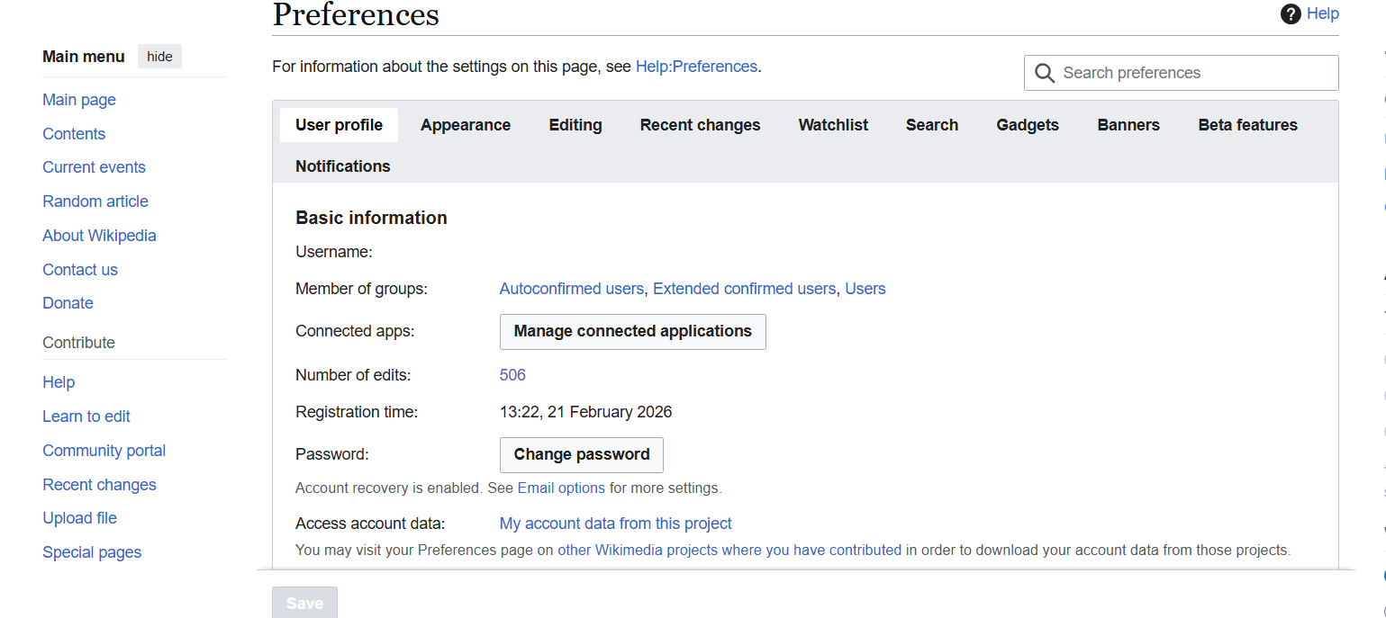
Task: Click the search magnifier icon
Action: [1045, 73]
